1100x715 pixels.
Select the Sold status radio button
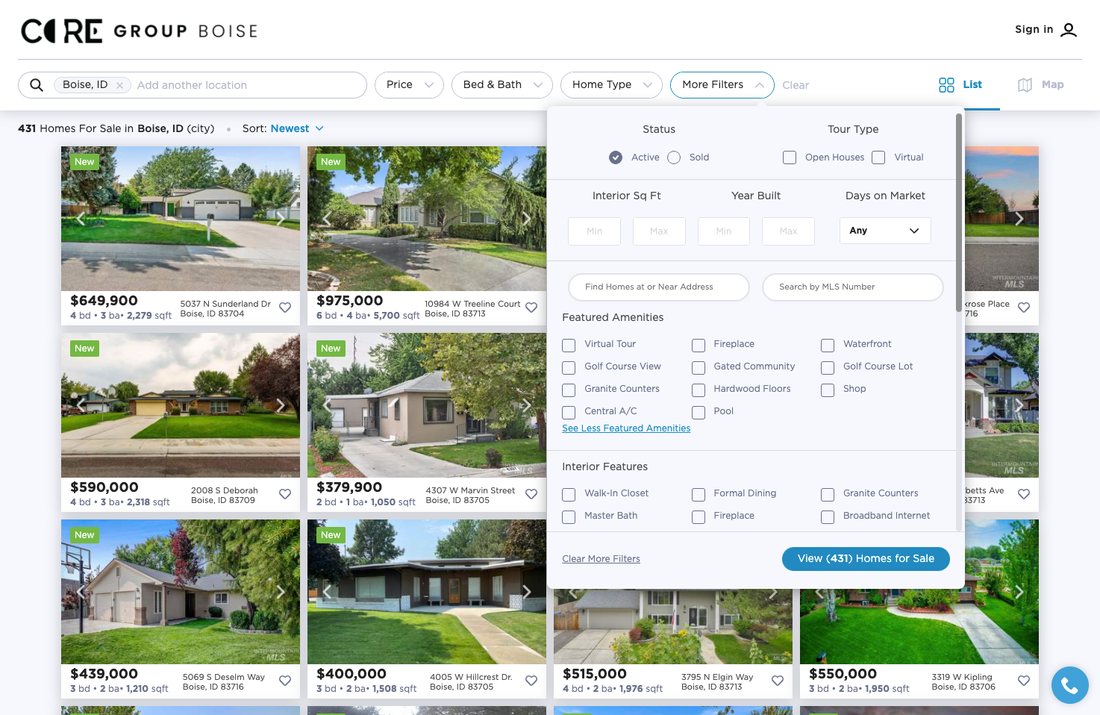click(674, 157)
